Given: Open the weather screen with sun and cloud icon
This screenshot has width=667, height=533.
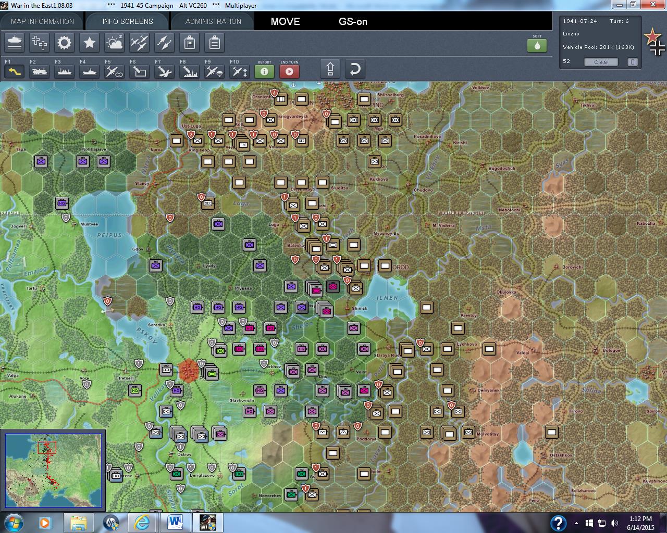Looking at the screenshot, I should 115,43.
